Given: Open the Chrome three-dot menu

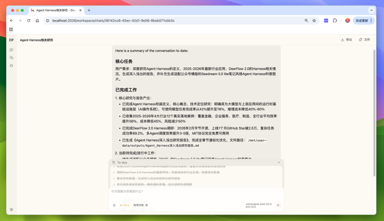Looking at the screenshot, I should 371,21.
